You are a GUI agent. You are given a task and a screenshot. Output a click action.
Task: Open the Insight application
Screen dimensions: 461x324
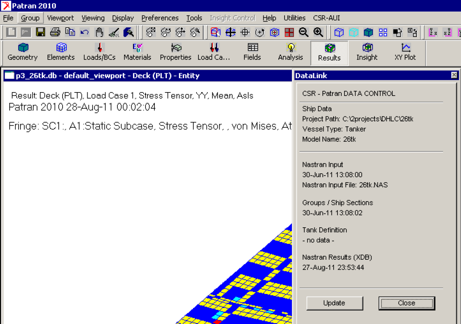coord(367,52)
